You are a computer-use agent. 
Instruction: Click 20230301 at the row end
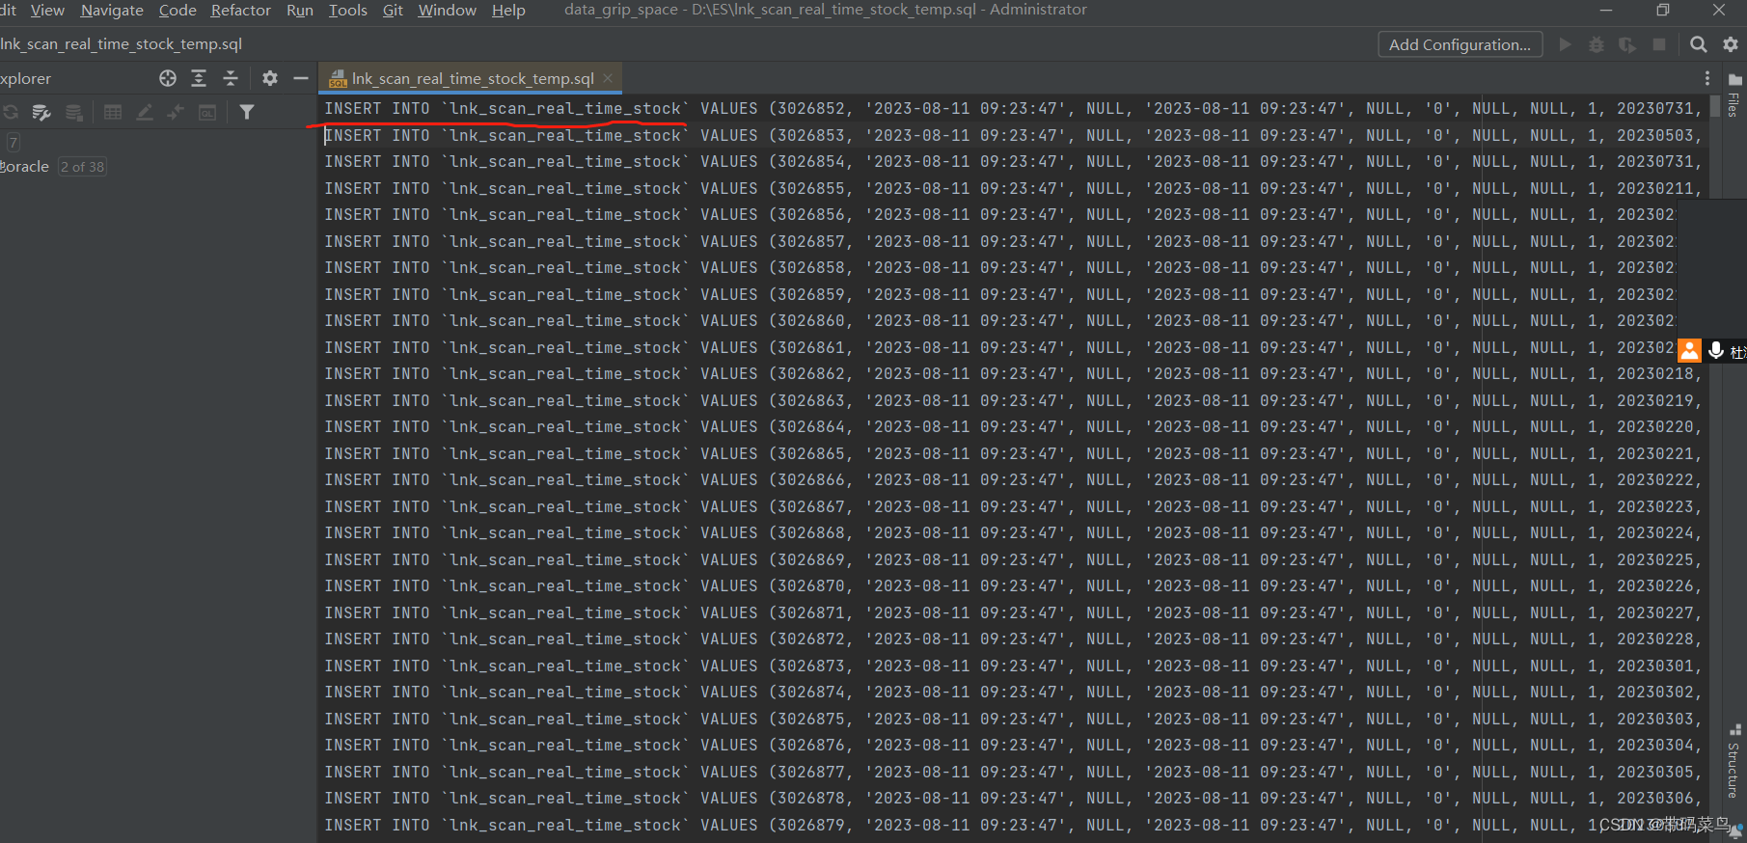tap(1655, 666)
